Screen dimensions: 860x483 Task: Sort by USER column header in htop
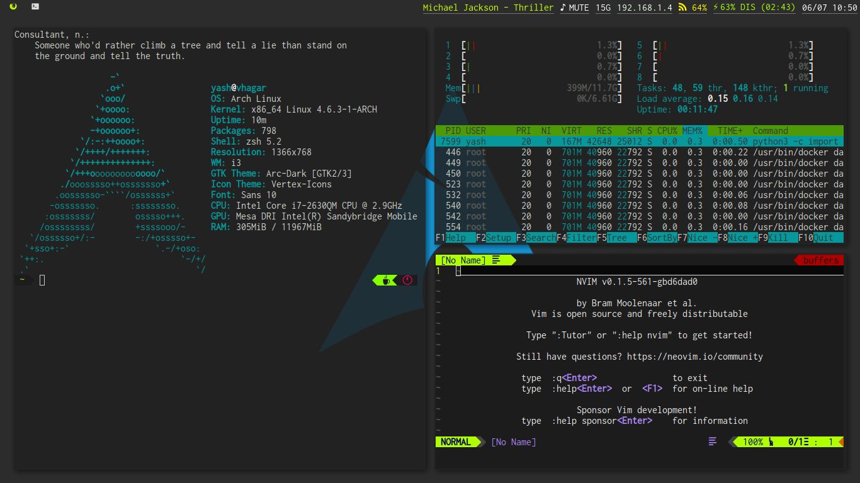click(x=476, y=131)
